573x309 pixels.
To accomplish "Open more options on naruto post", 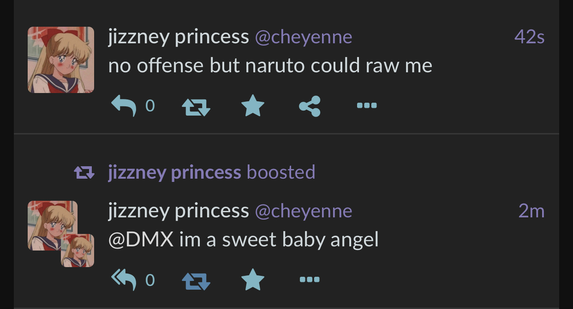I will (x=367, y=105).
